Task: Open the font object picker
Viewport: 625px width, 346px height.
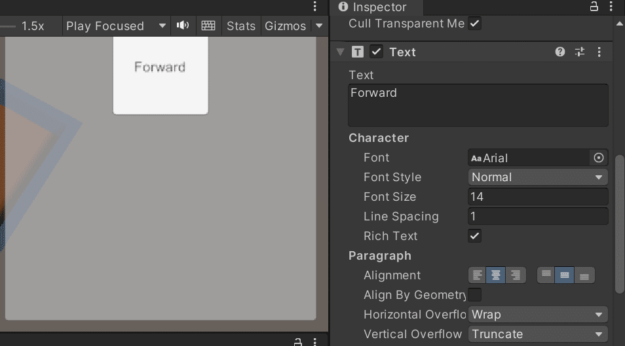Action: pyautogui.click(x=598, y=158)
